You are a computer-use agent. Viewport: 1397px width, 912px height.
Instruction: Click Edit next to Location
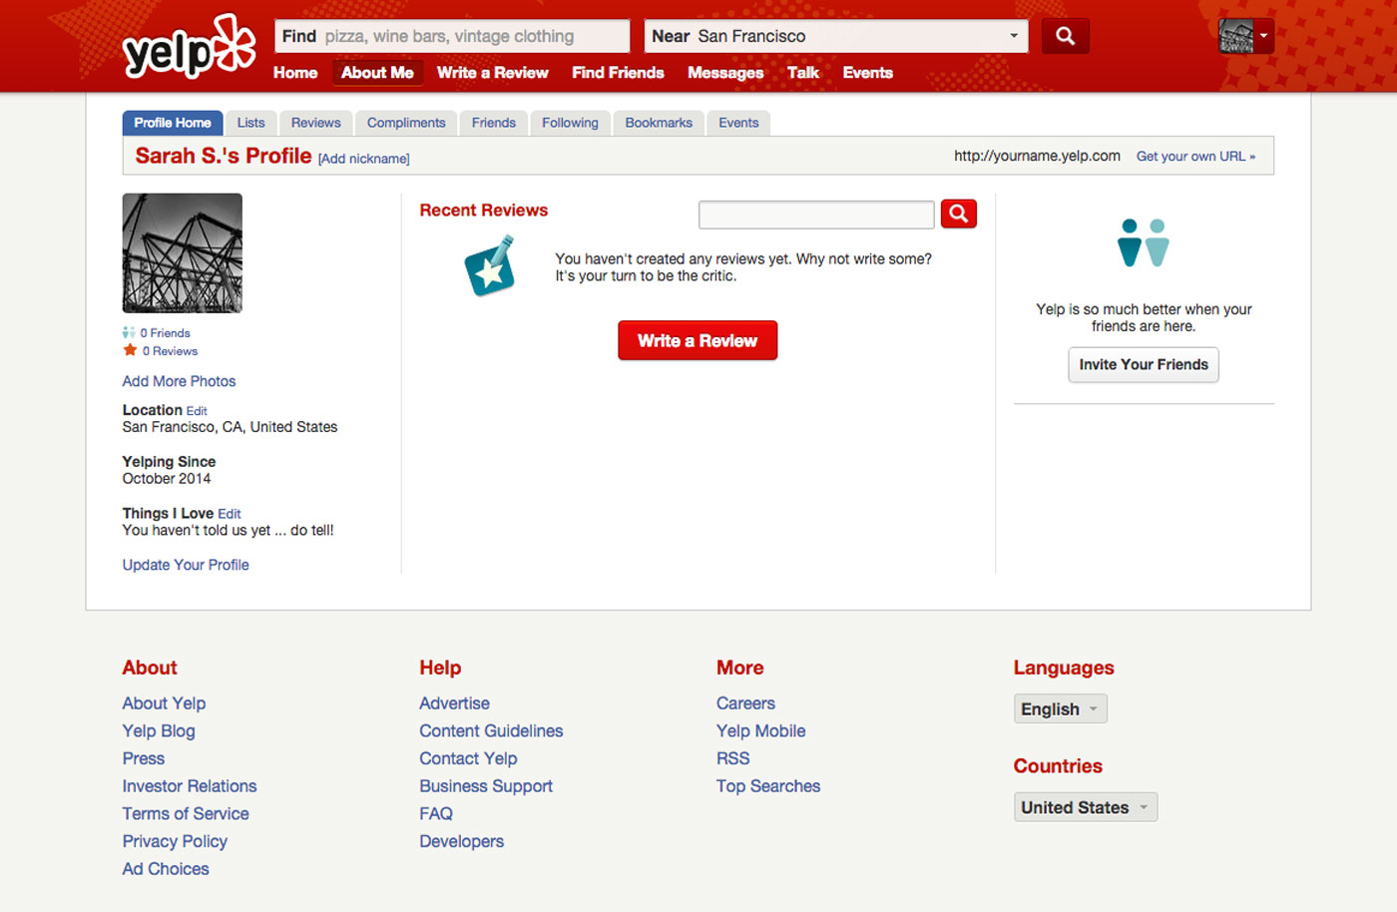point(197,411)
